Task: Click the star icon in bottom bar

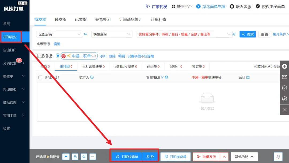Action: pos(84,157)
